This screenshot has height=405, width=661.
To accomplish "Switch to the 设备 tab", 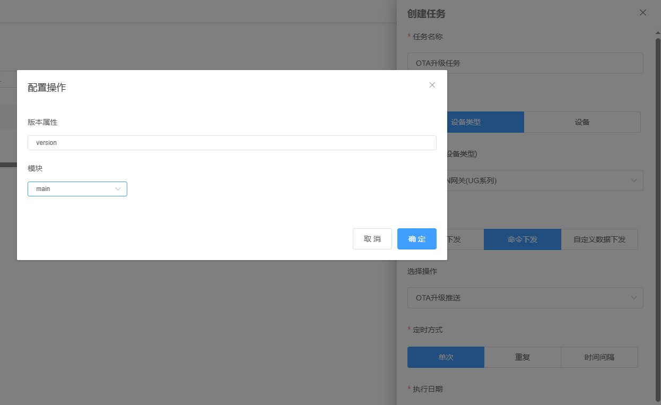I will coord(582,122).
